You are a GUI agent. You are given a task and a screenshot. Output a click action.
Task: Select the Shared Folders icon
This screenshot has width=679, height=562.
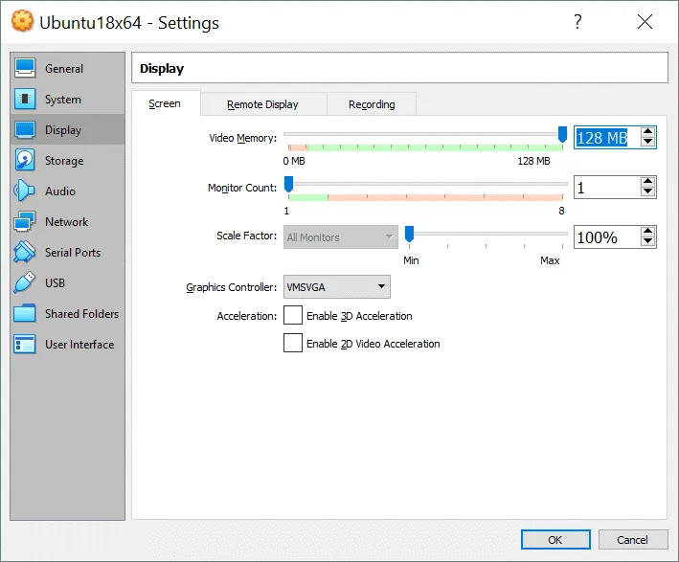26,314
